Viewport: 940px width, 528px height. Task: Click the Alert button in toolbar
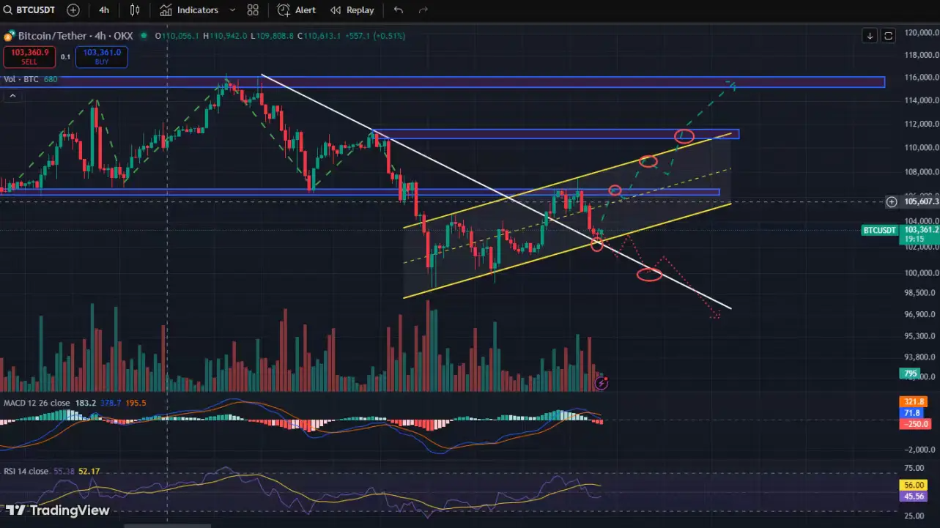point(297,10)
